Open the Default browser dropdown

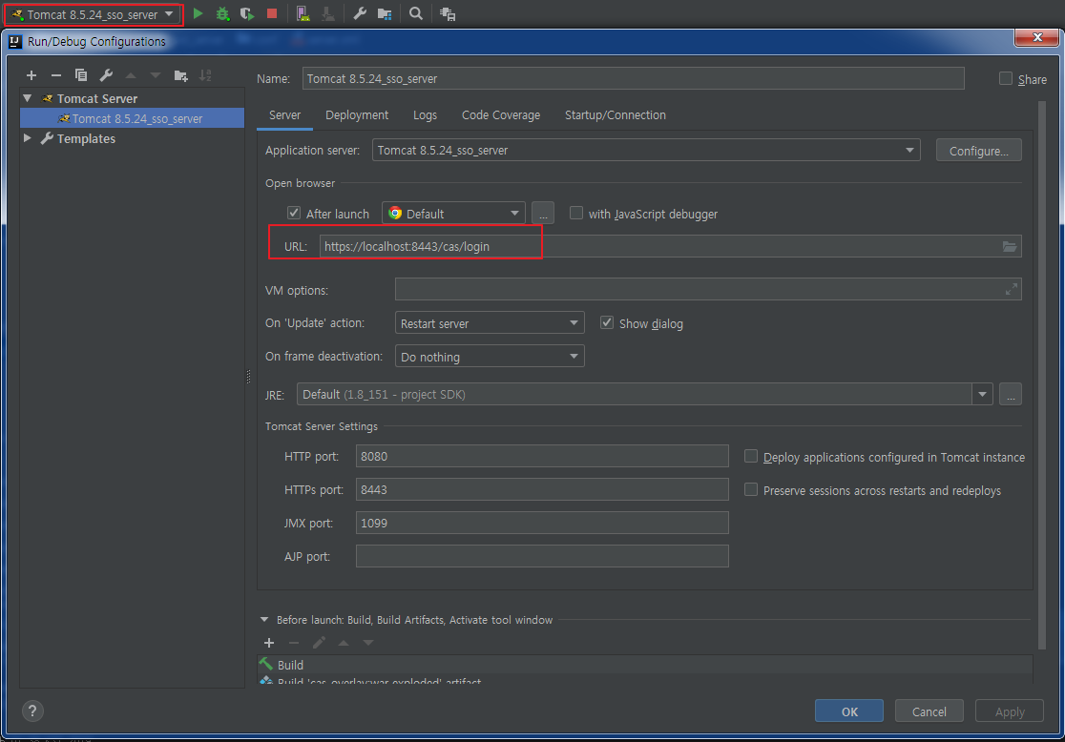point(453,214)
